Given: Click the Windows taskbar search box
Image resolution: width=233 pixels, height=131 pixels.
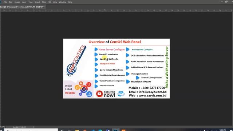Looking at the screenshot, I should pyautogui.click(x=31, y=130).
